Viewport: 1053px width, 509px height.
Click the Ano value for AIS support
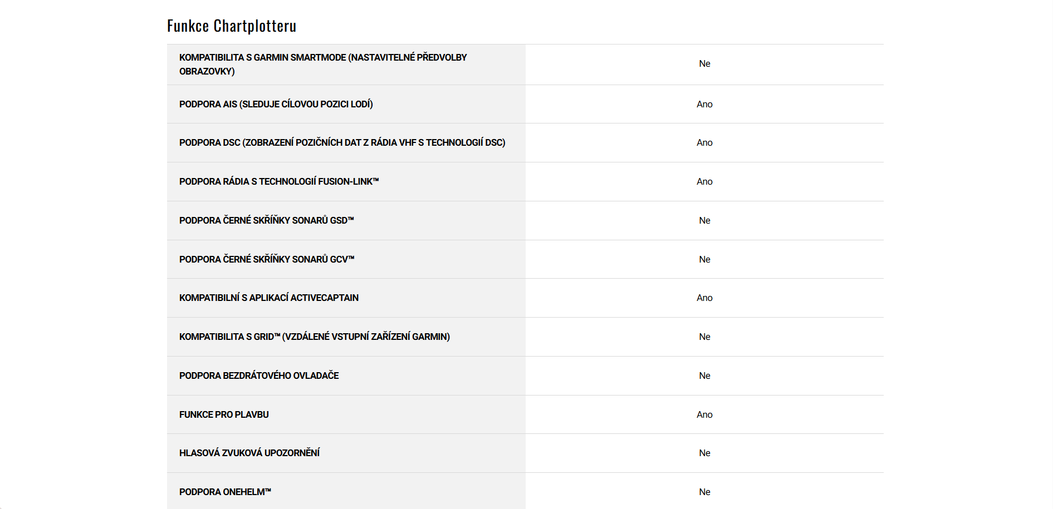704,104
